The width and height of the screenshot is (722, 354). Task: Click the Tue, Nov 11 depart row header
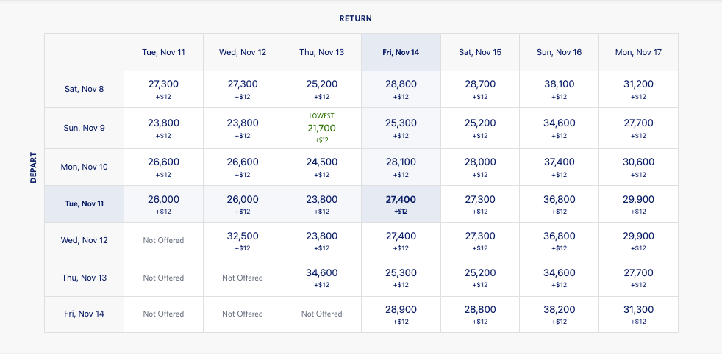pyautogui.click(x=84, y=204)
